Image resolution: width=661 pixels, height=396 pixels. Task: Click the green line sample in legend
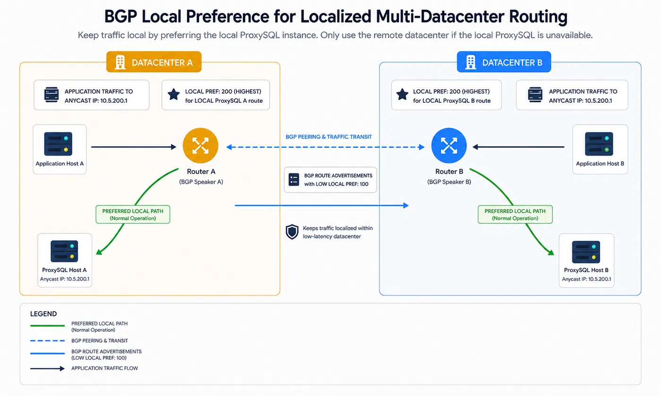coord(47,326)
